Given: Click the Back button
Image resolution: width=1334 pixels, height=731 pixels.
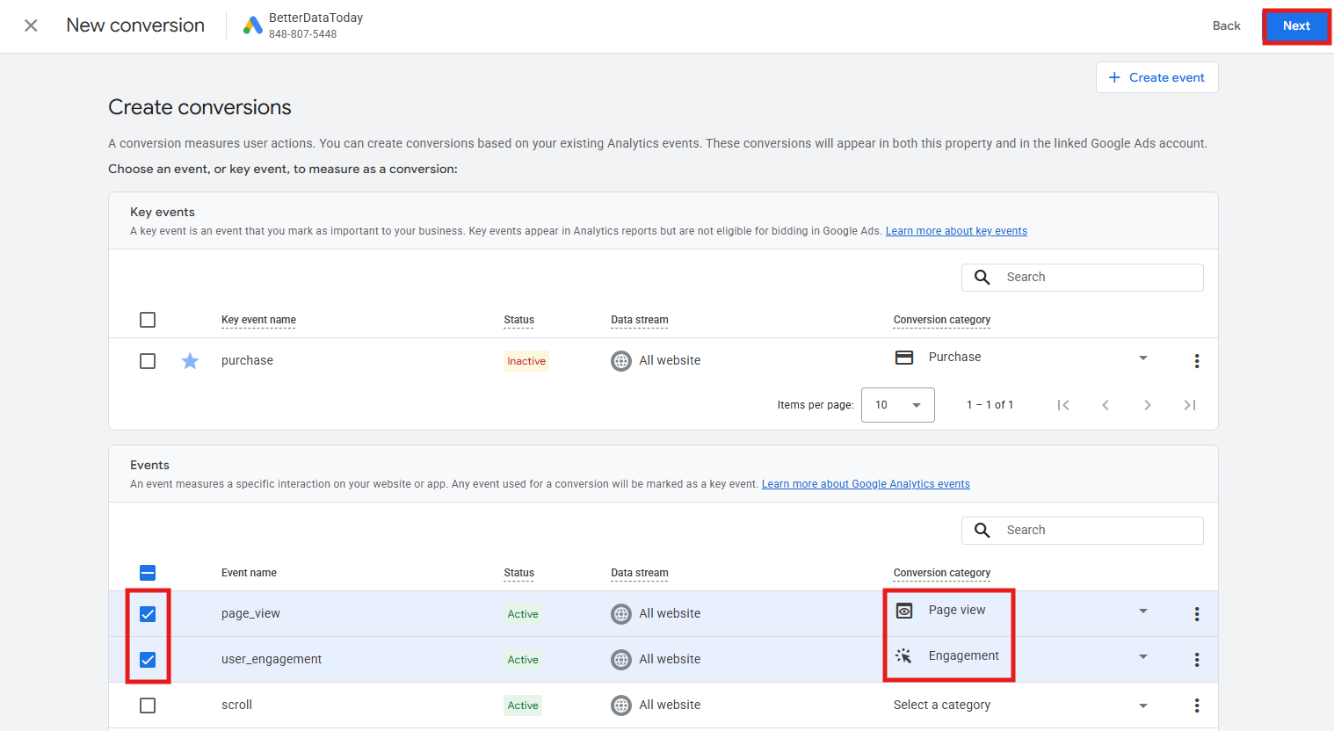Looking at the screenshot, I should point(1226,25).
